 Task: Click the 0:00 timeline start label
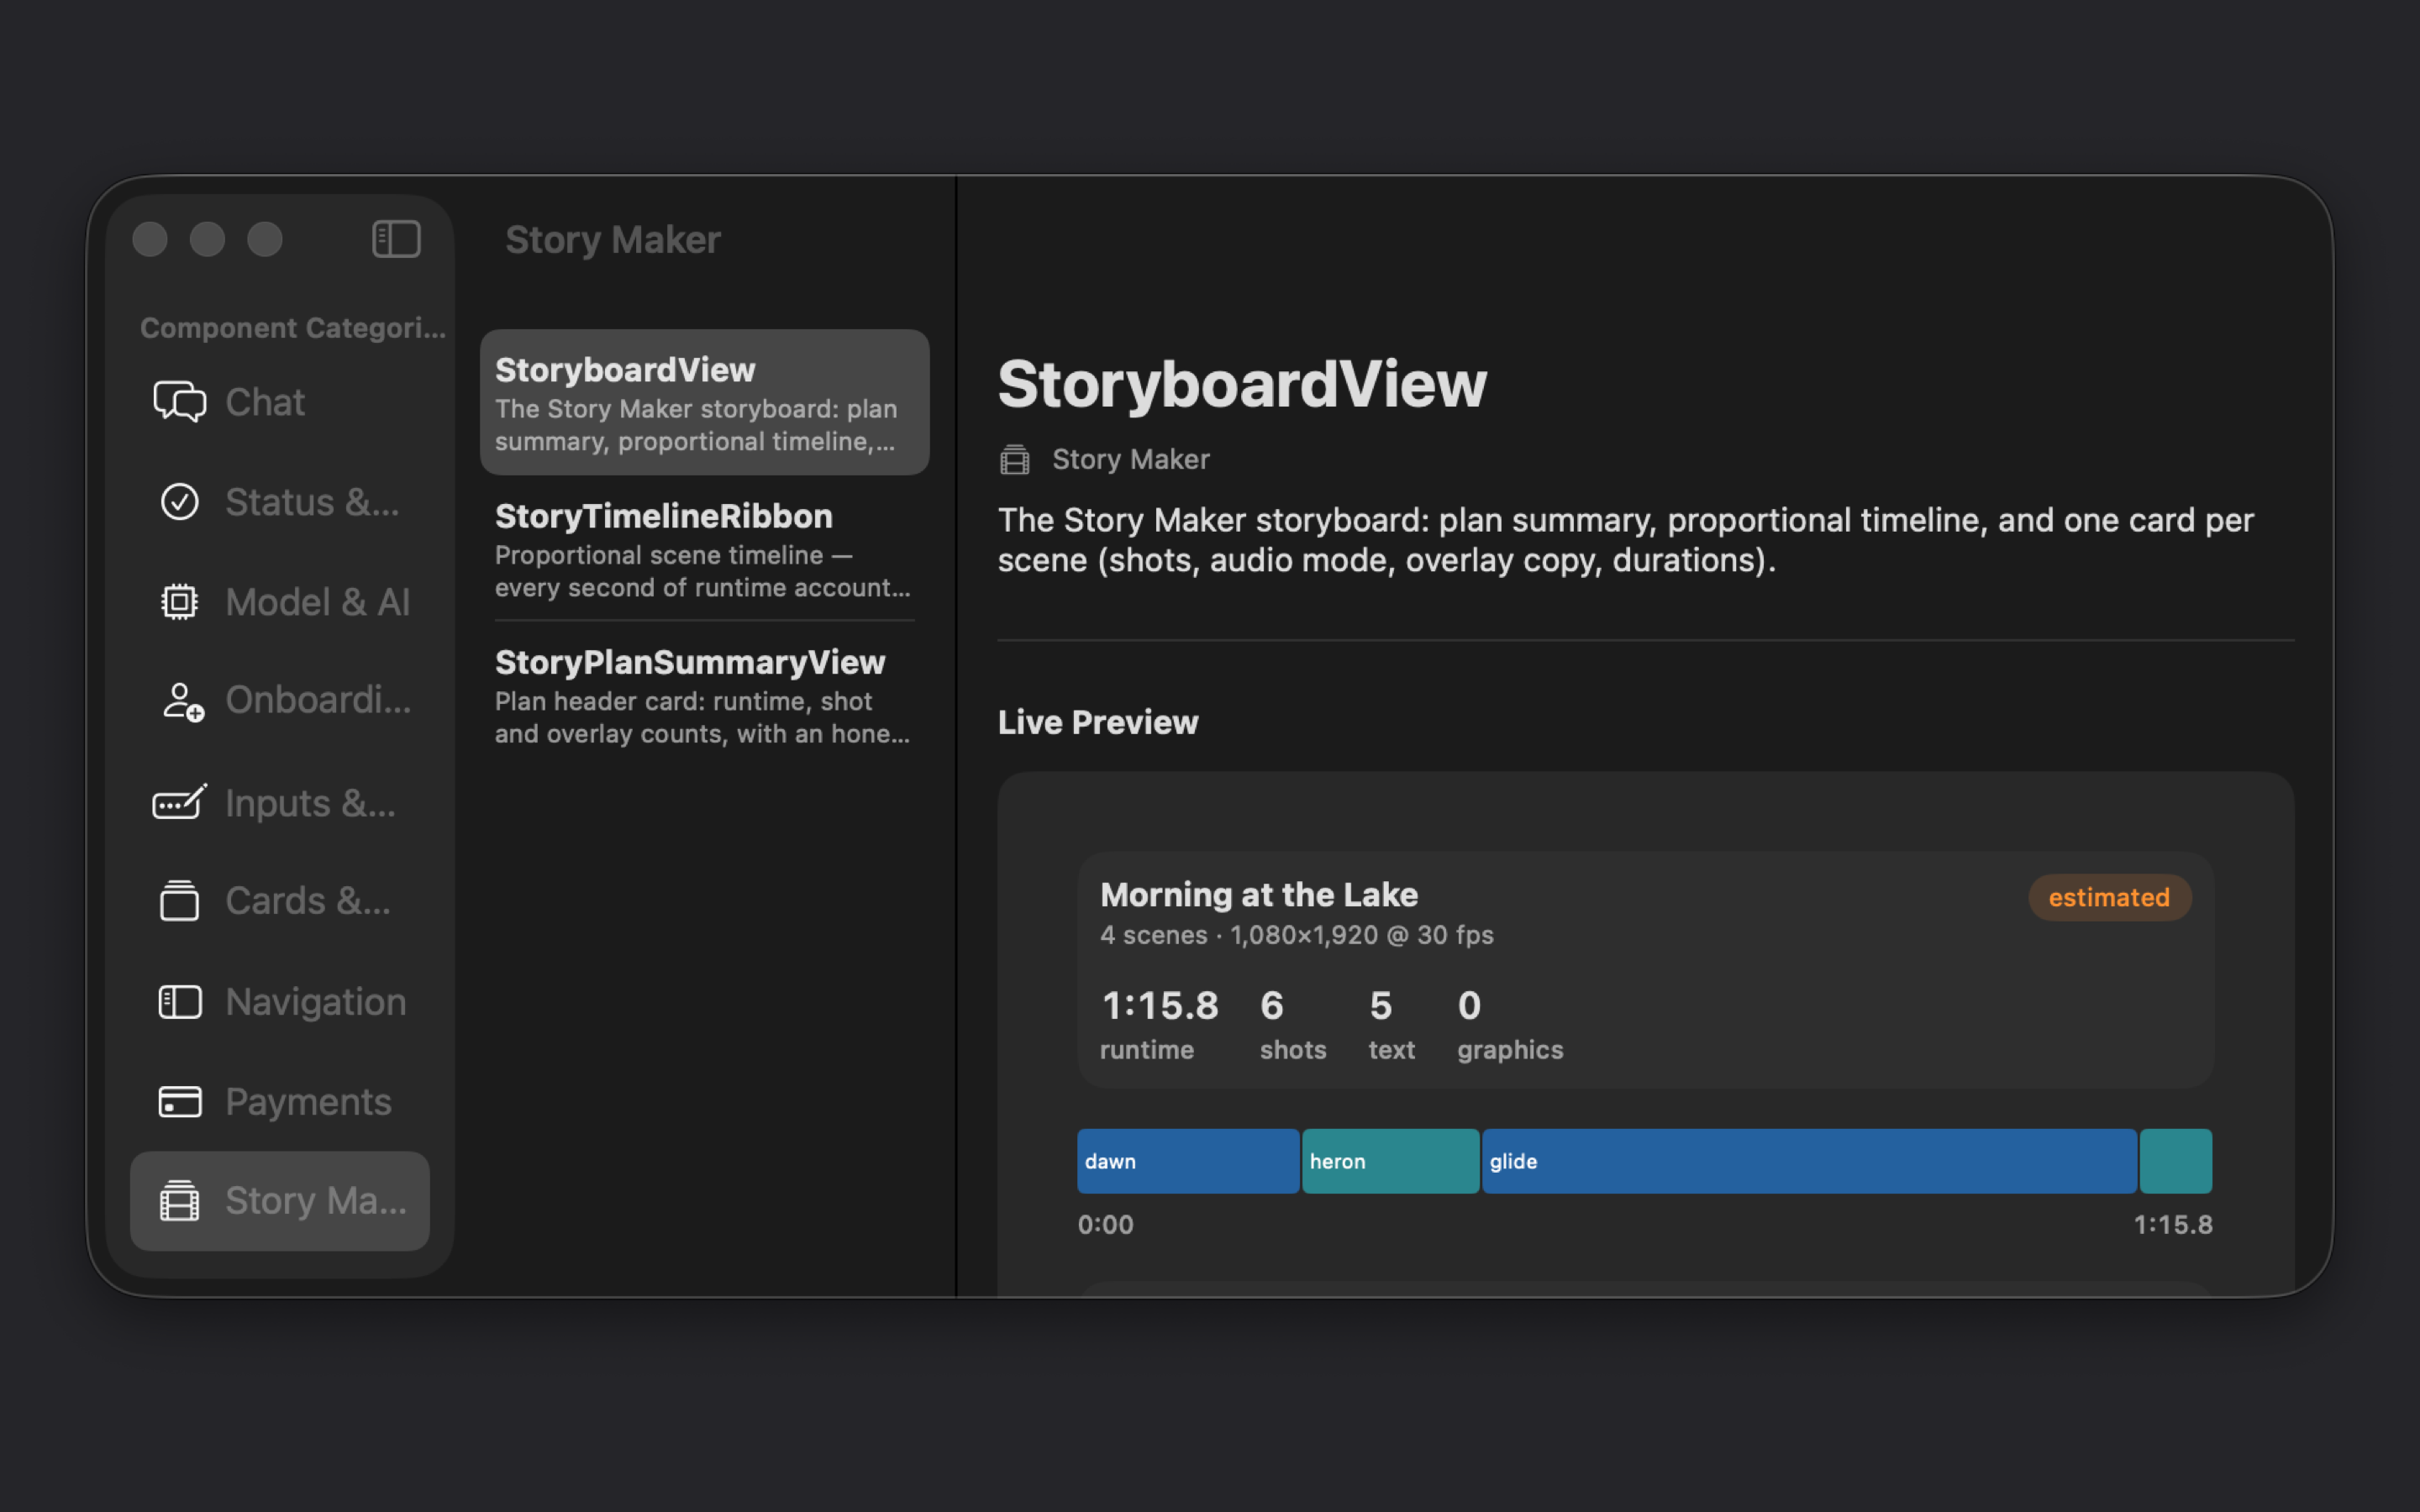pyautogui.click(x=1106, y=1225)
